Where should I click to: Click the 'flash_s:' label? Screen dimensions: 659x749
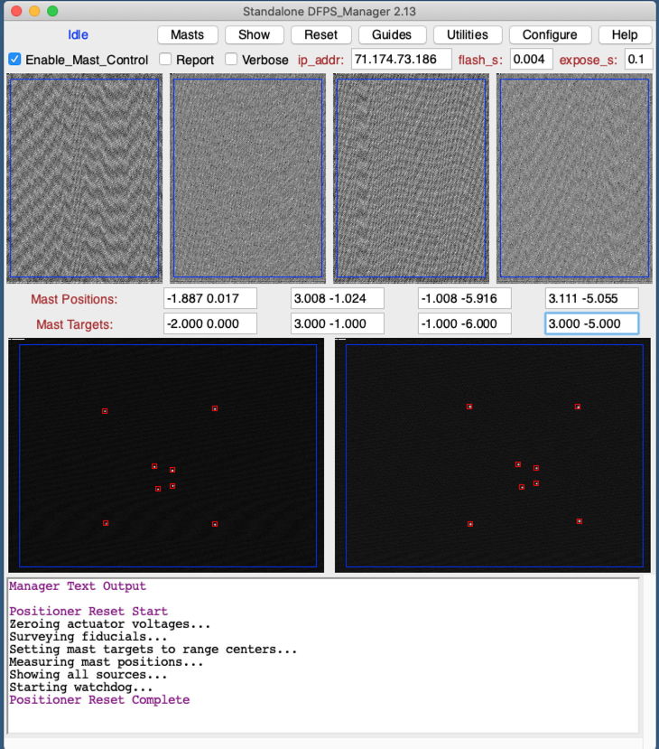[x=480, y=60]
